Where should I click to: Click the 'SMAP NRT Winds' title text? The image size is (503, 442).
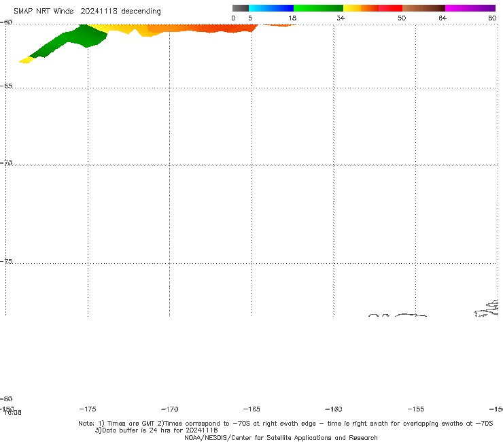point(44,12)
